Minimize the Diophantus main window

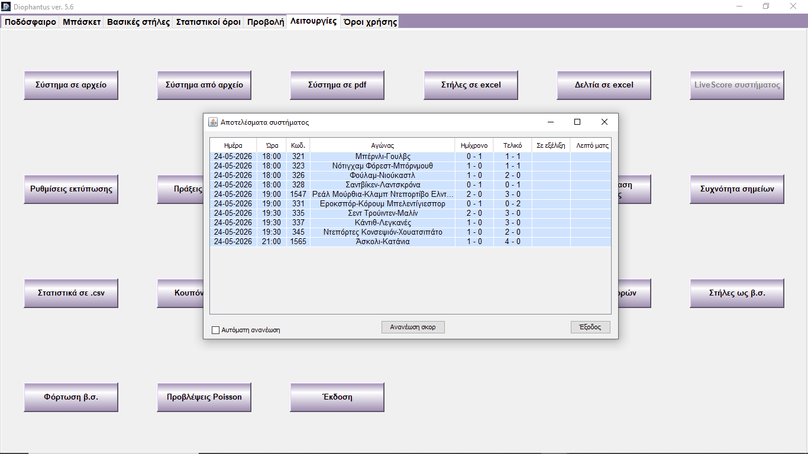click(x=739, y=6)
